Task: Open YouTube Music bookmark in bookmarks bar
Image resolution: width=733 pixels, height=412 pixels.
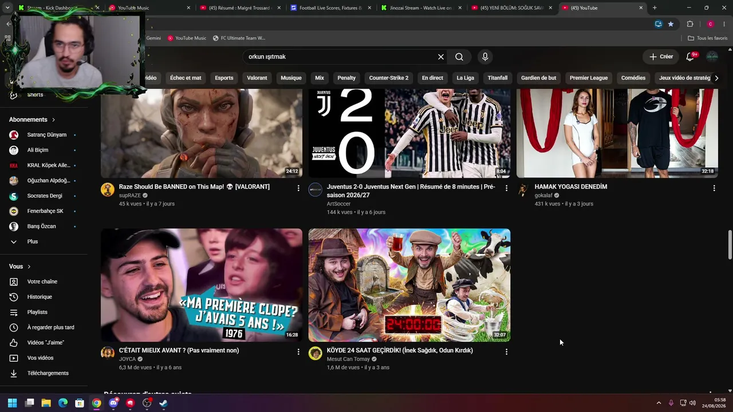Action: (x=187, y=38)
